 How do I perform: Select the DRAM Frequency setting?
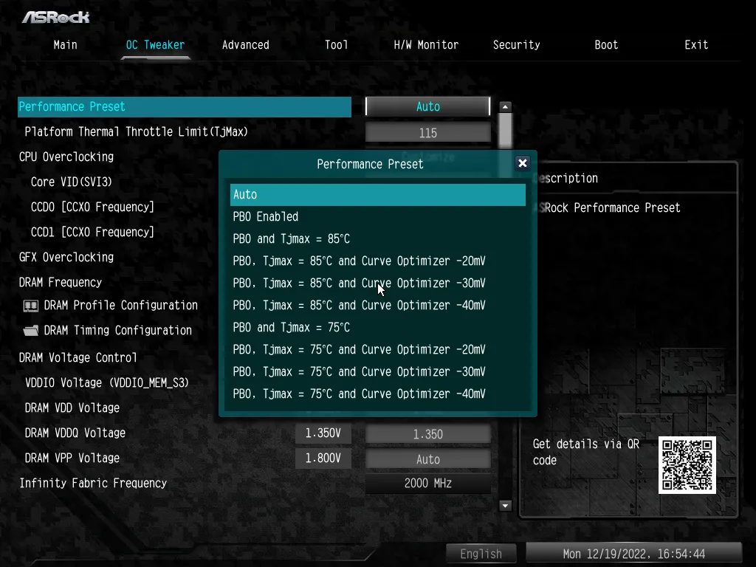(61, 283)
